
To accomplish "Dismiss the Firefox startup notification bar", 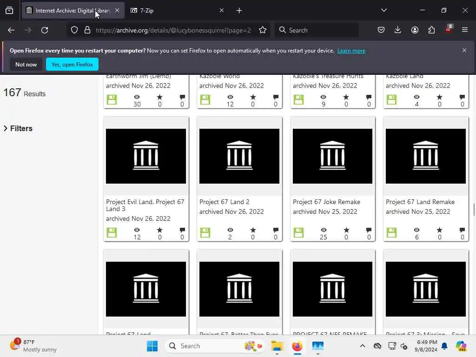I will (464, 50).
